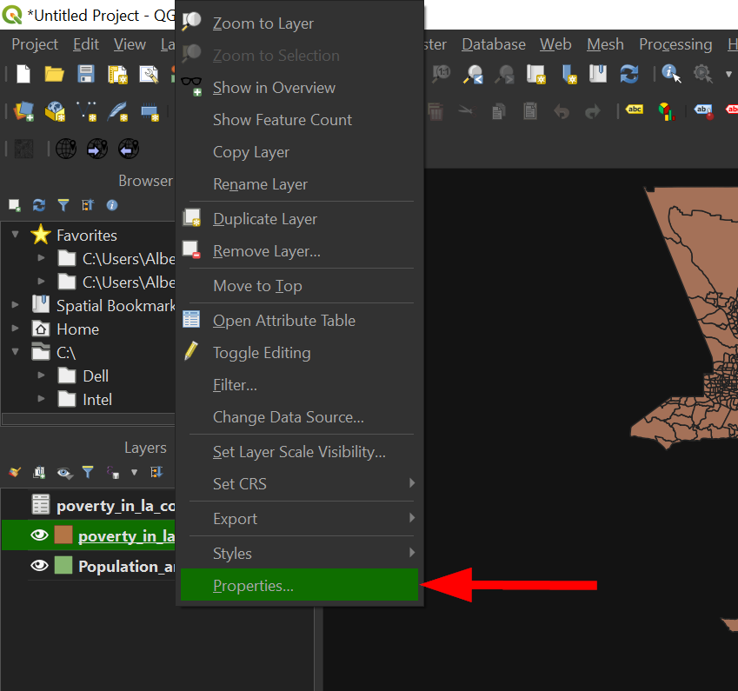Click the Save Project floppy icon
738x691 pixels.
[86, 75]
